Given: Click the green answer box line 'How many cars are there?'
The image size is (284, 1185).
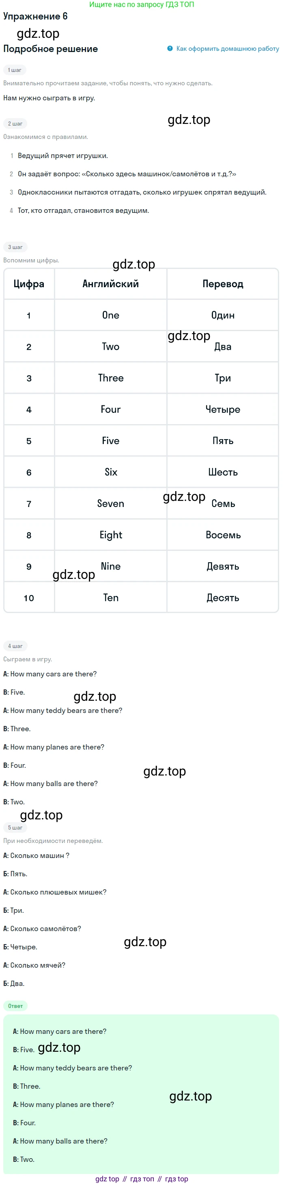Looking at the screenshot, I should click(60, 1031).
